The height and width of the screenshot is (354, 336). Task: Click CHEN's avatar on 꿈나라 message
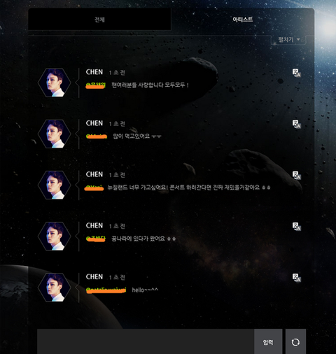(x=55, y=236)
